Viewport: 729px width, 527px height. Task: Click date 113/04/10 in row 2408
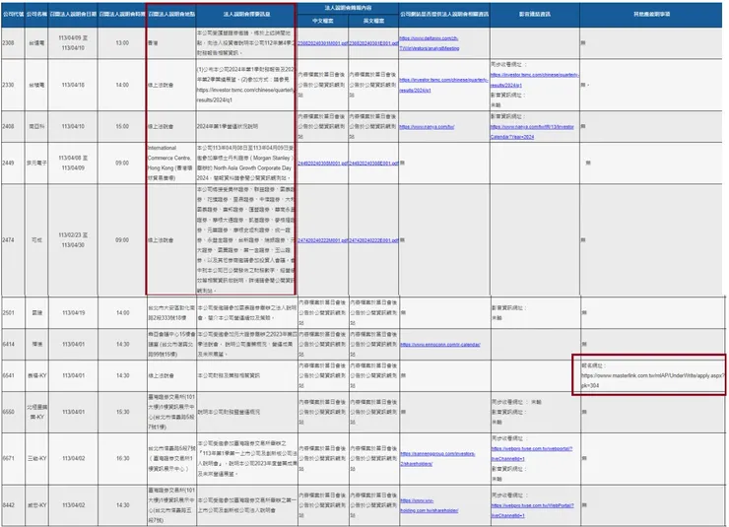click(73, 126)
